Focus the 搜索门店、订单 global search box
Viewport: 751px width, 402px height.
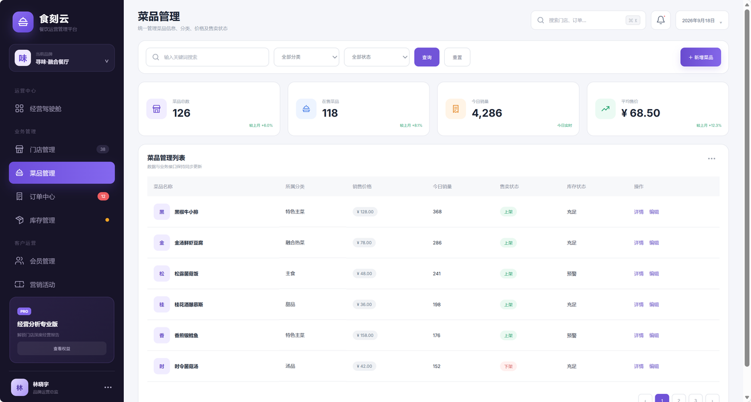[x=588, y=21]
